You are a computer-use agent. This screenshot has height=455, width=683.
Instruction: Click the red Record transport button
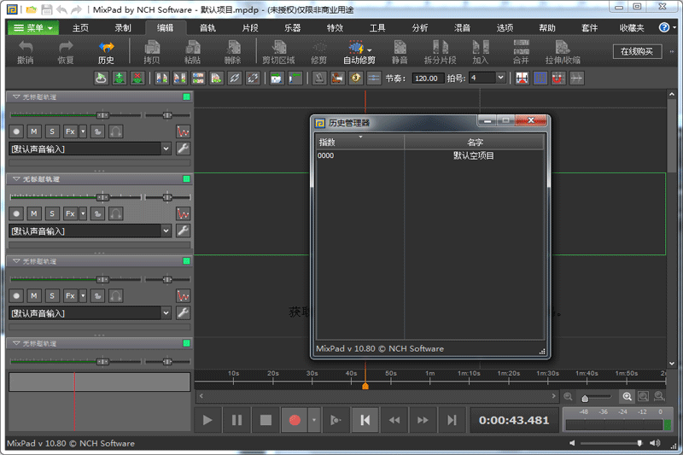(x=295, y=420)
